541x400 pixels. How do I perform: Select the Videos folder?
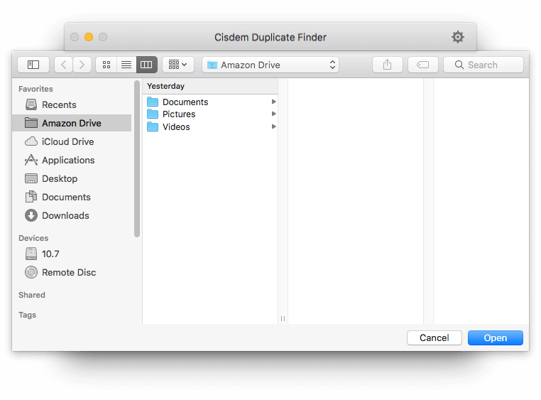[x=210, y=126]
